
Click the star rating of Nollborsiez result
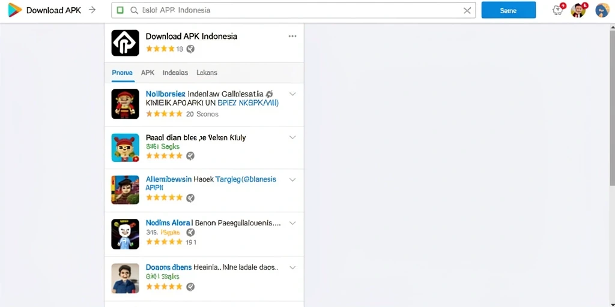(x=164, y=114)
